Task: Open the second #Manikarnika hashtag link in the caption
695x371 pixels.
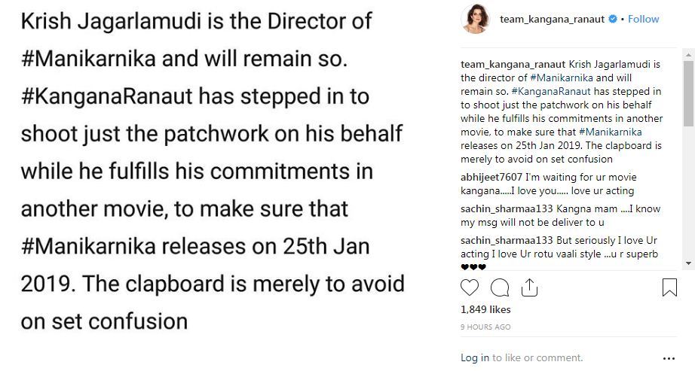Action: click(611, 132)
